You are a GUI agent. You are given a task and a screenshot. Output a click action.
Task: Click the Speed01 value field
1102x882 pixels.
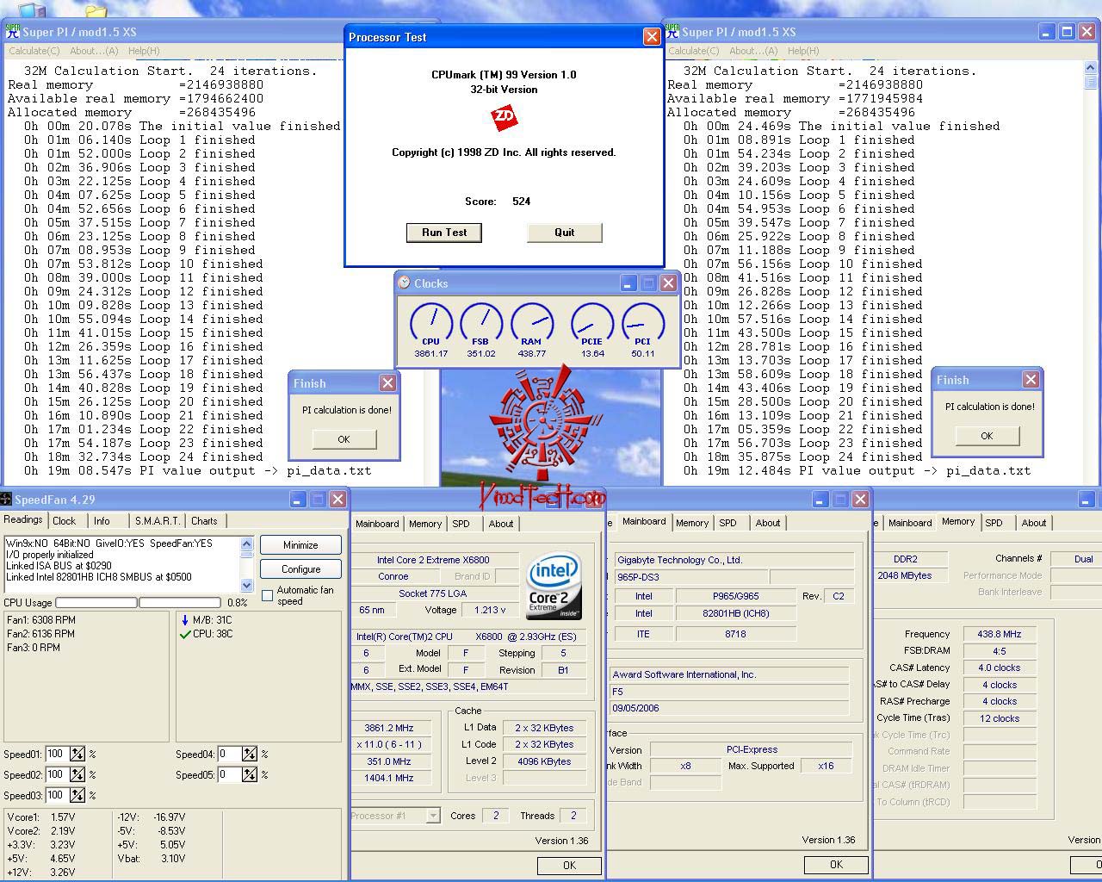click(x=57, y=755)
